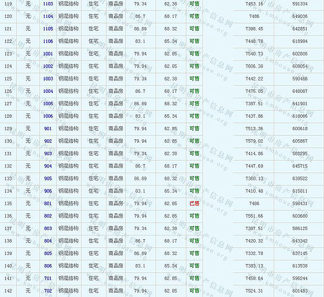Click total price 649035 cell
The image size is (324, 297).
click(x=299, y=16)
